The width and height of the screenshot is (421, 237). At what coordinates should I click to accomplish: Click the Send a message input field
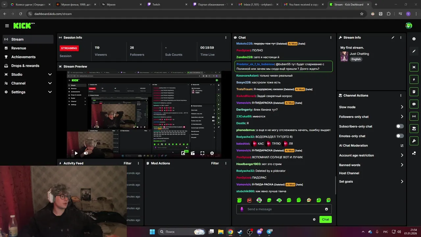tap(284, 209)
